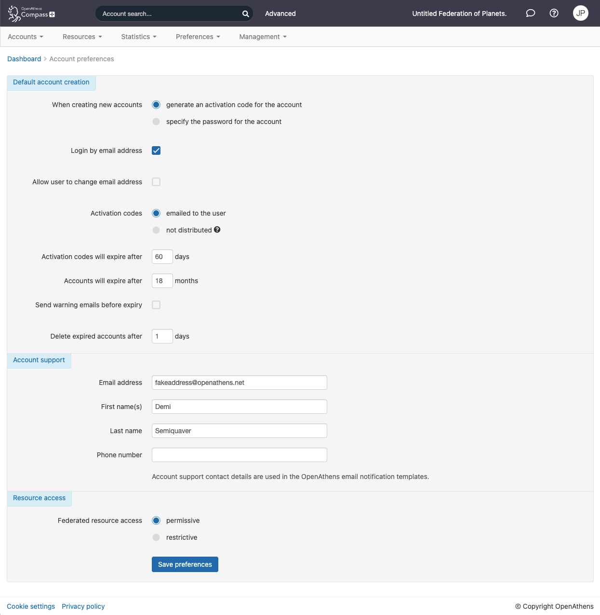This screenshot has height=615, width=600.
Task: Click the Save preferences button
Action: (x=185, y=564)
